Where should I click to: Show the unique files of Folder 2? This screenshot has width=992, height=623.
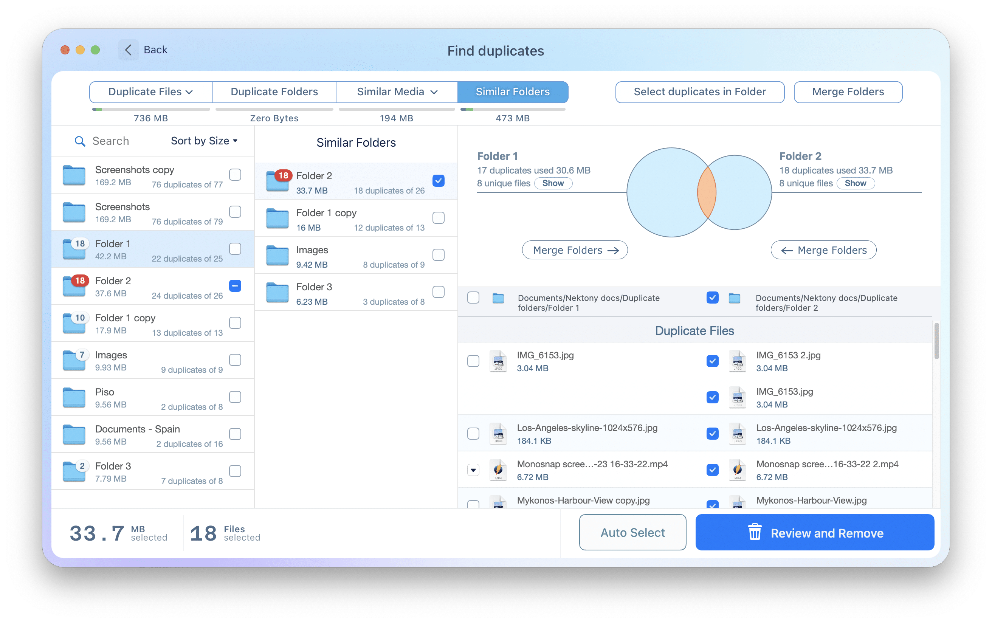(x=856, y=183)
